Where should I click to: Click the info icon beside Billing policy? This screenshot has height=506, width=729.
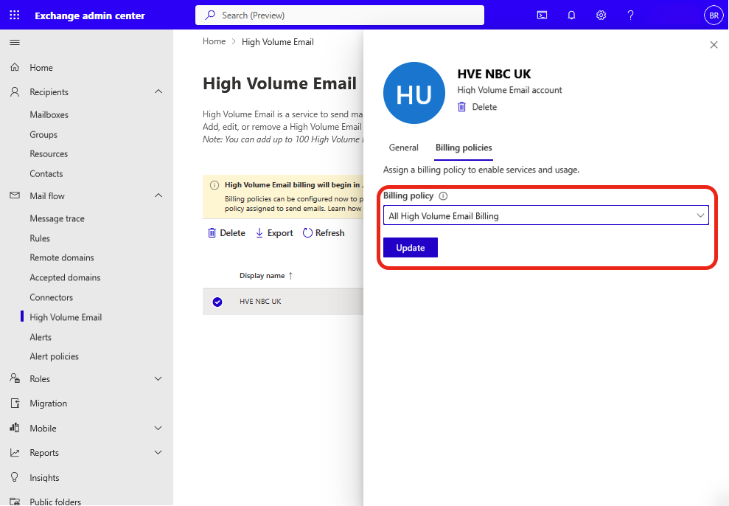pos(443,196)
